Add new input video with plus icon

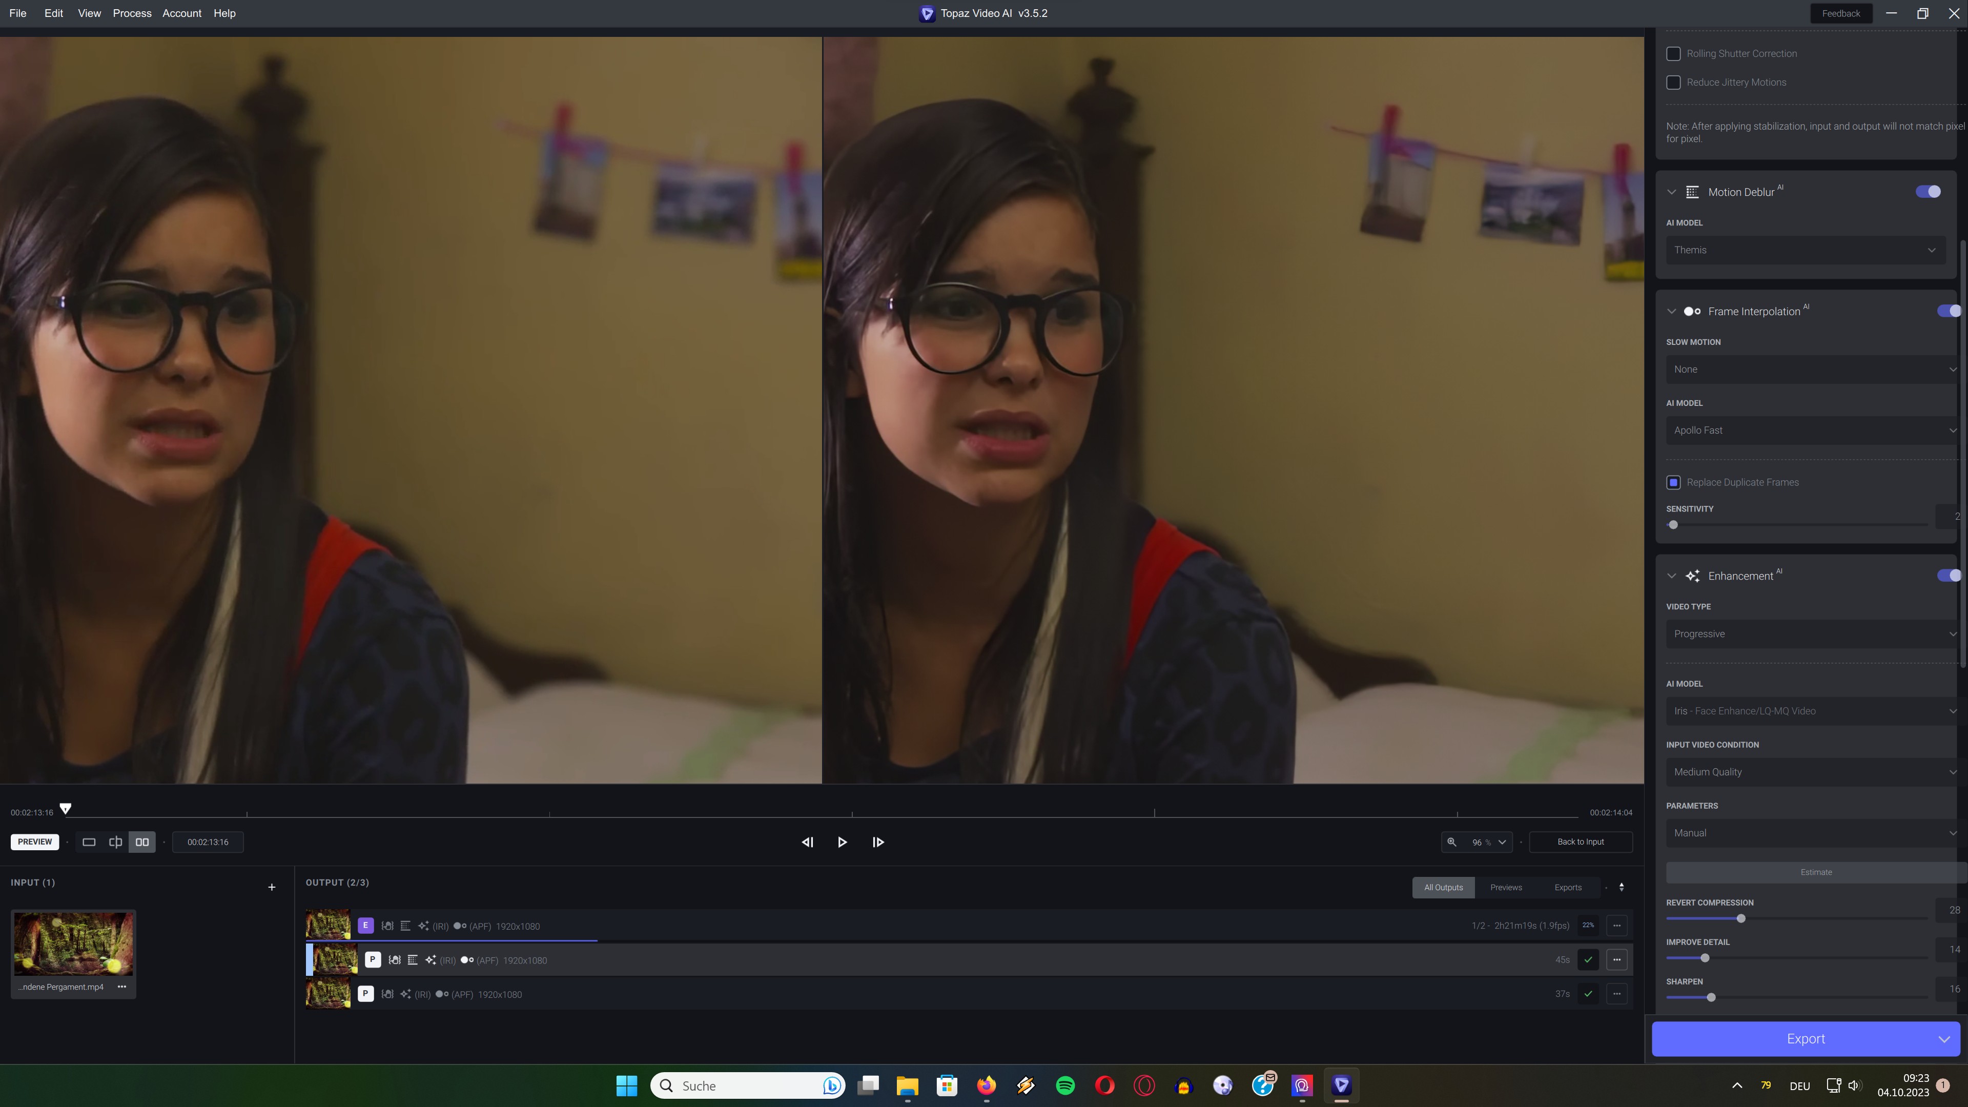tap(271, 887)
